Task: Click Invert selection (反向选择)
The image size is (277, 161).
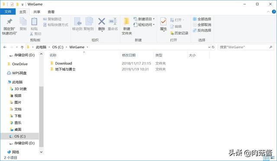Action: 202,30
